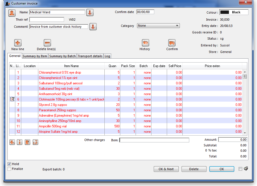Click the down arrow next to Name field
Image resolution: width=257 pixels, height=186 pixels.
pyautogui.click(x=90, y=13)
